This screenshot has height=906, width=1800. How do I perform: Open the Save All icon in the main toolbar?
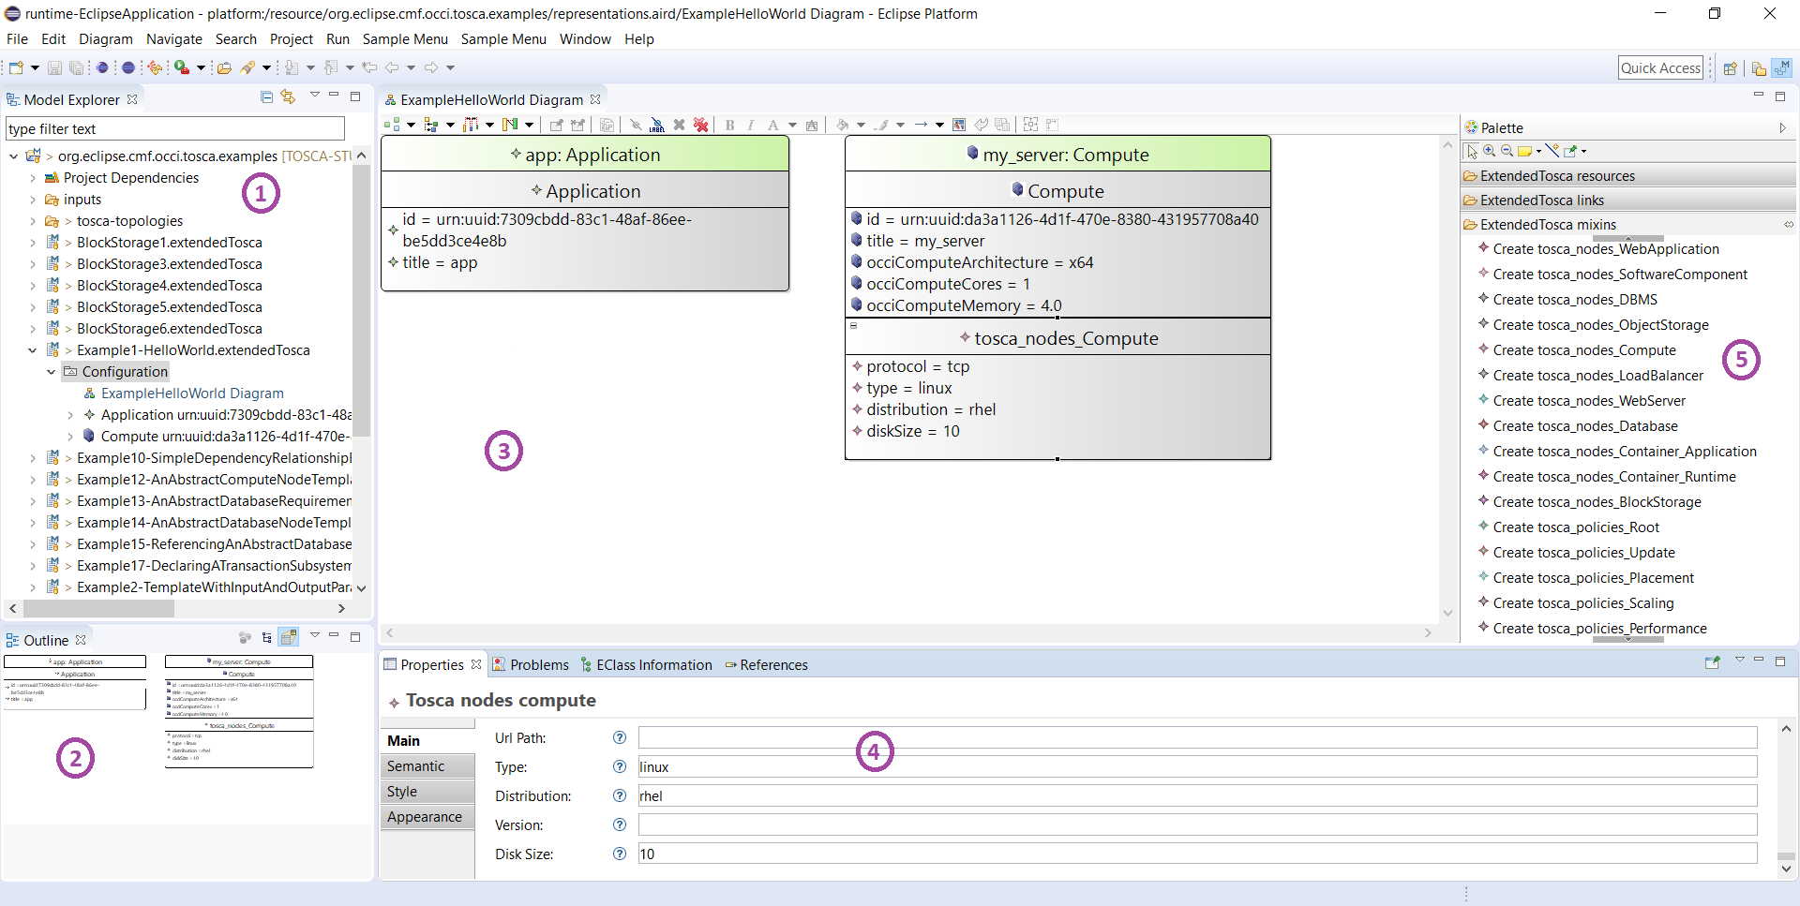coord(75,67)
